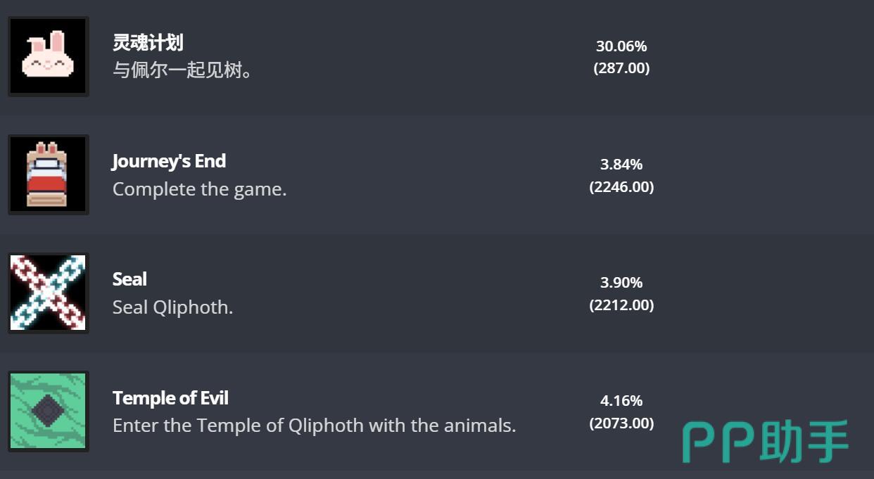Click description '与佩尔一起见树。'
This screenshot has height=479, width=874.
pyautogui.click(x=182, y=70)
